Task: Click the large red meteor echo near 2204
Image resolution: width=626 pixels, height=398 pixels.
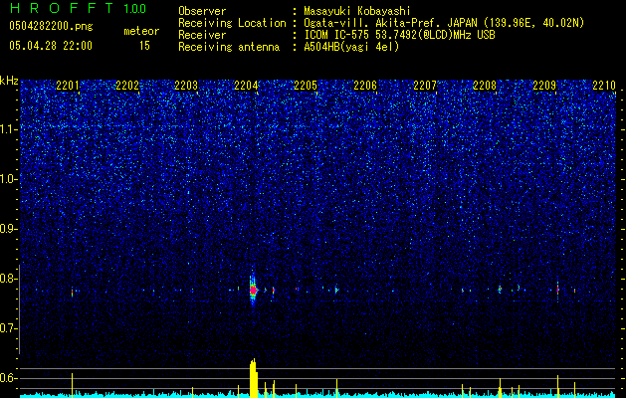Action: point(253,291)
